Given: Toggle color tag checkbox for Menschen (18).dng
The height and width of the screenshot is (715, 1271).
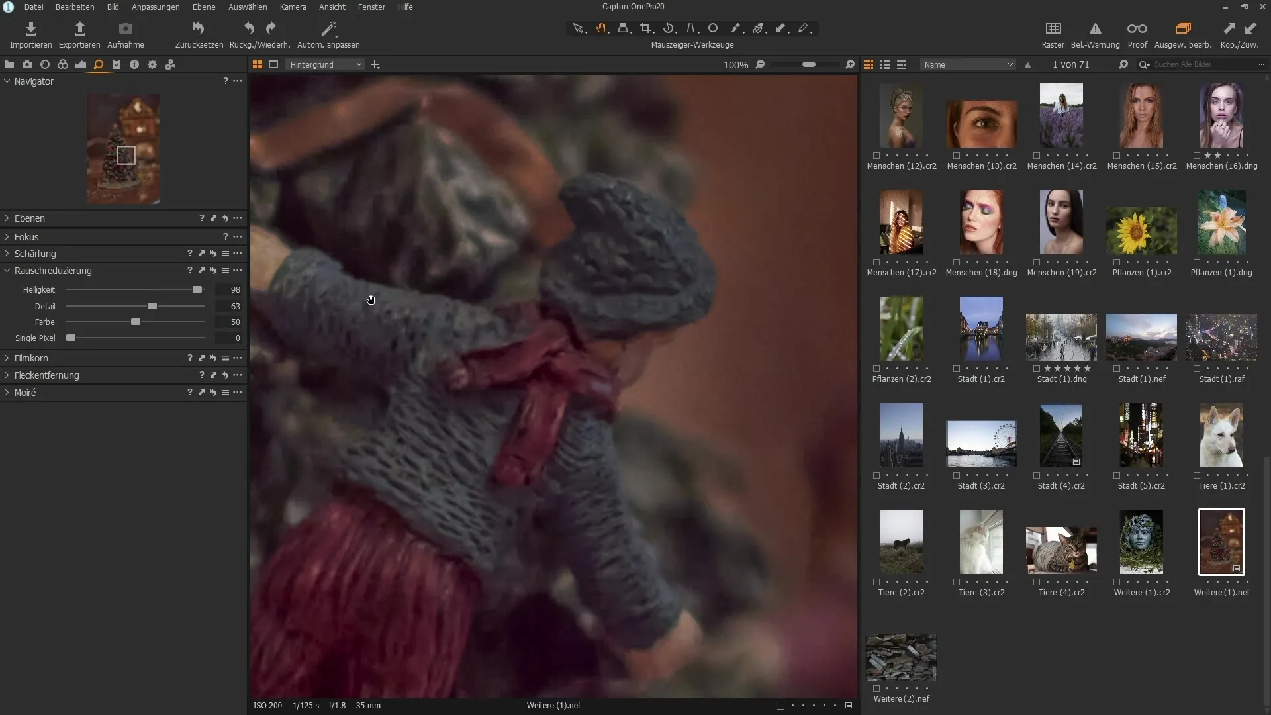Looking at the screenshot, I should point(957,262).
